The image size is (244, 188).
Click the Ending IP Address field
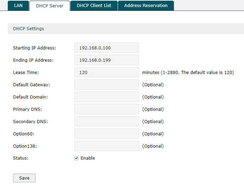click(107, 60)
